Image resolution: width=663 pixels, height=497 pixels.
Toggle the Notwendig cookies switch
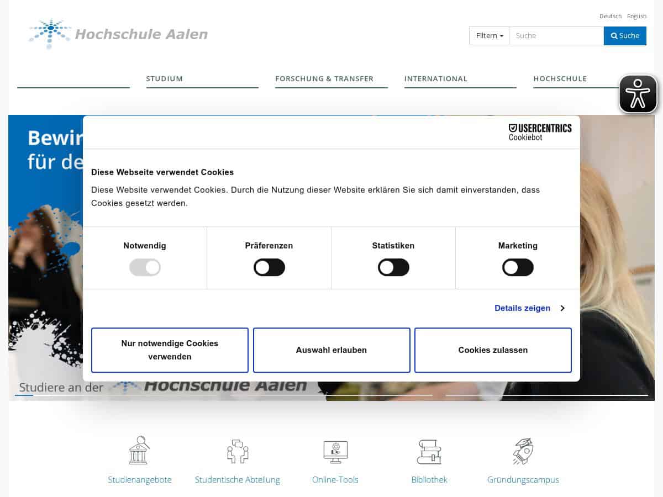tap(145, 268)
